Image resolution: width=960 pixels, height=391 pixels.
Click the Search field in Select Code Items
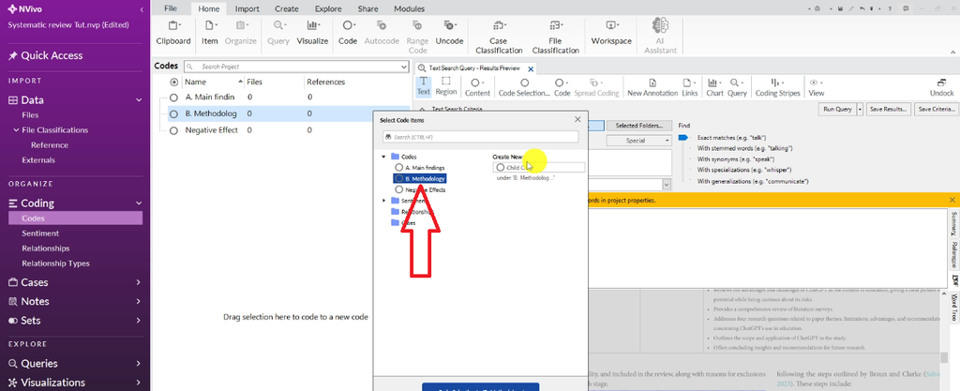coord(481,137)
